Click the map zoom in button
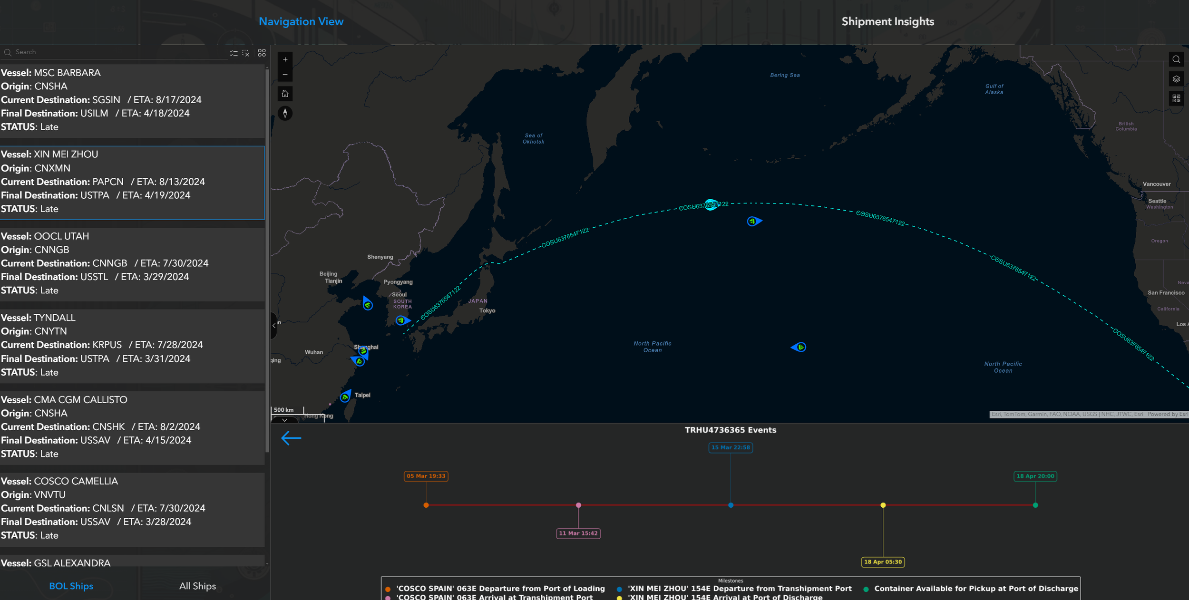 coord(285,60)
